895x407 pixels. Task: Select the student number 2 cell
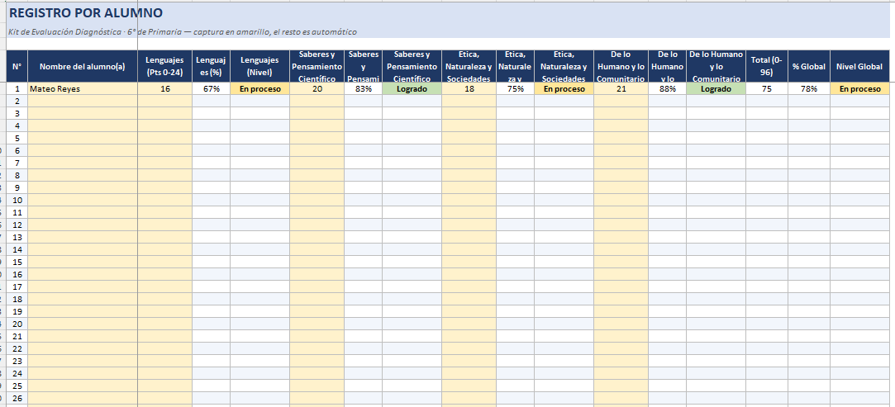[17, 101]
